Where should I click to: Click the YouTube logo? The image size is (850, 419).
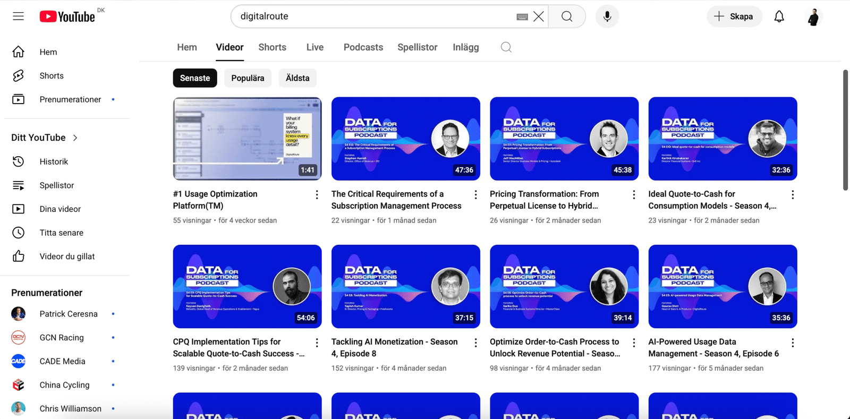click(67, 16)
